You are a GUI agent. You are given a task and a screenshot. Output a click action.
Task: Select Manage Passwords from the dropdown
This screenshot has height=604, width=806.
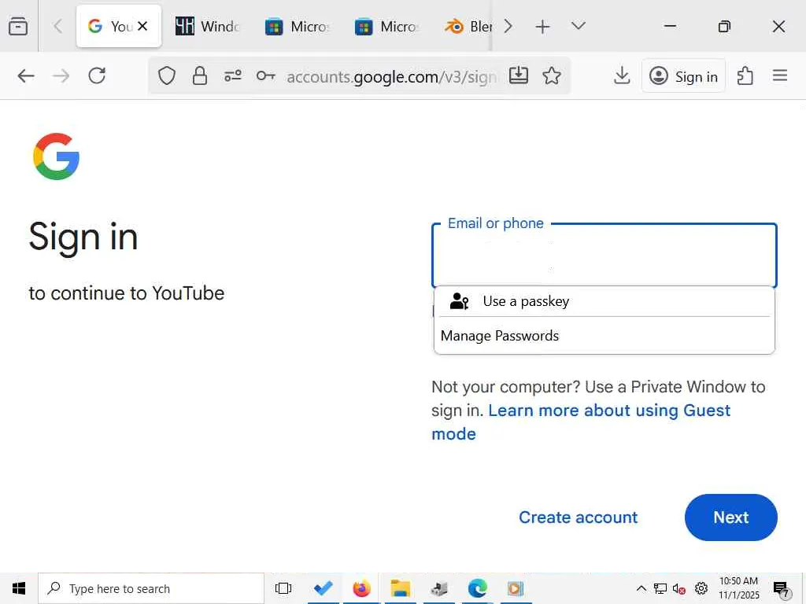coord(604,336)
